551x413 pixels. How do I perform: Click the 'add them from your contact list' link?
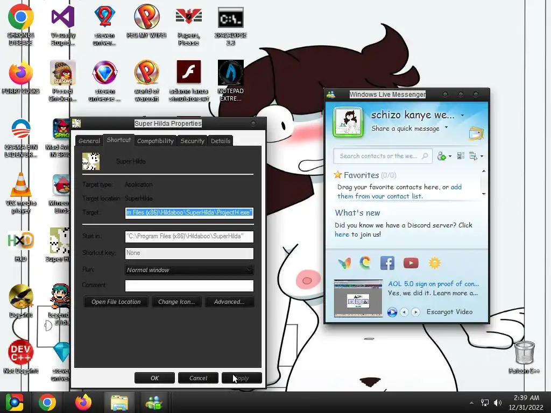click(400, 192)
